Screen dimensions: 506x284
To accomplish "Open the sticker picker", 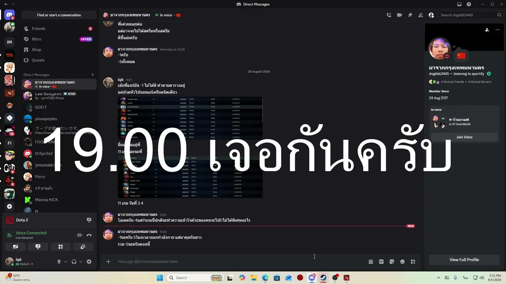I will (x=392, y=262).
